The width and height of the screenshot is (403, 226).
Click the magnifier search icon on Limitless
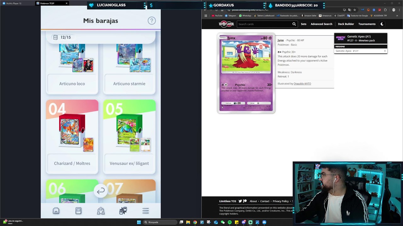tap(294, 24)
